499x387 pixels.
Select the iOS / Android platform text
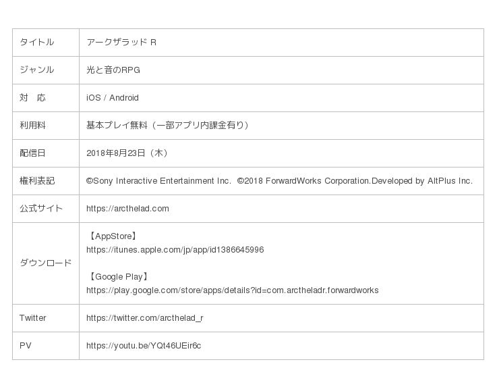(112, 98)
